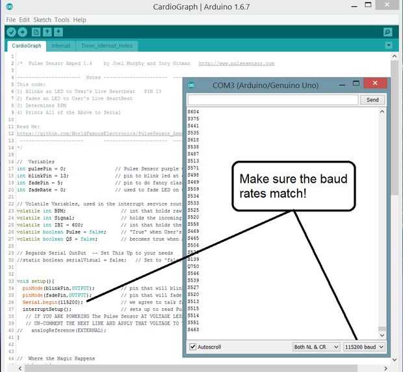Screen dimensions: 403x372
Task: Click the 'int fadePin = 5;' line
Action: 40,183
